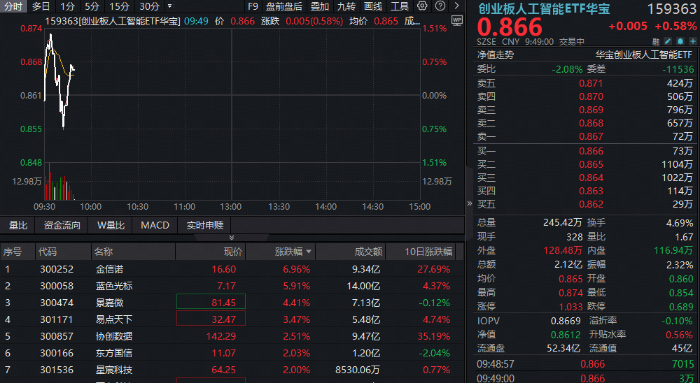The height and width of the screenshot is (383, 700).
Task: Open the MACD indicator tab
Action: (155, 225)
